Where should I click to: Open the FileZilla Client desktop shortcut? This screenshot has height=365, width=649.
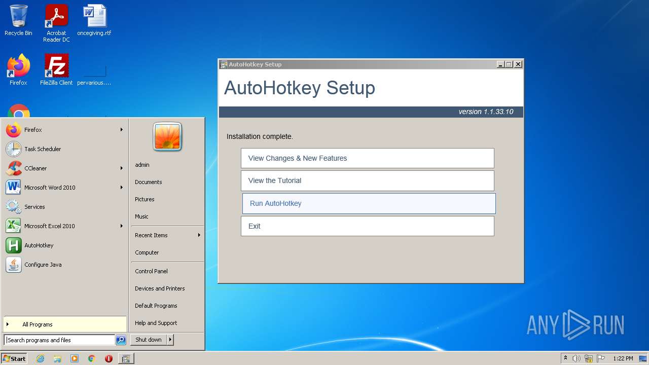click(x=56, y=70)
